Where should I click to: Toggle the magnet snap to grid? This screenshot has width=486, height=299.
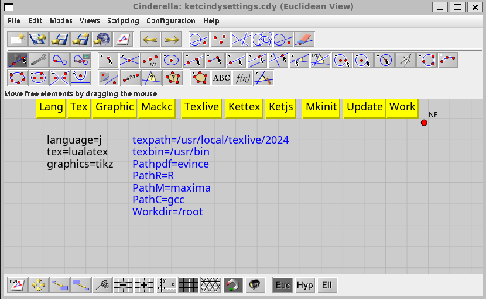(x=233, y=285)
